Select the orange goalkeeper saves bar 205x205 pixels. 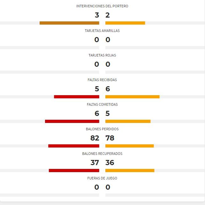coord(125,23)
